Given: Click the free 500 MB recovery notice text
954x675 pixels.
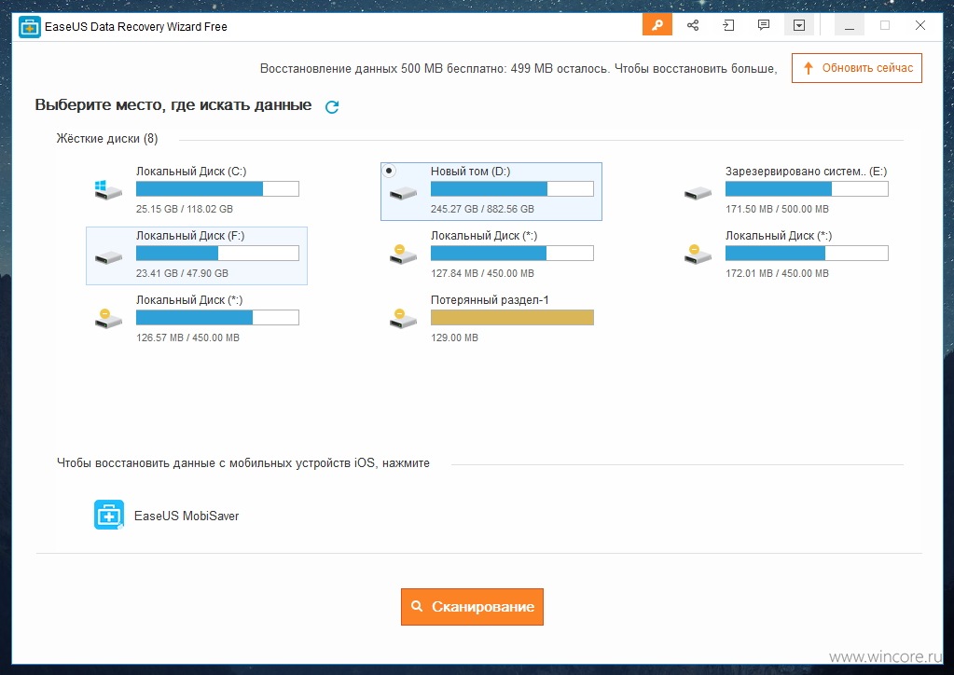Looking at the screenshot, I should (518, 69).
